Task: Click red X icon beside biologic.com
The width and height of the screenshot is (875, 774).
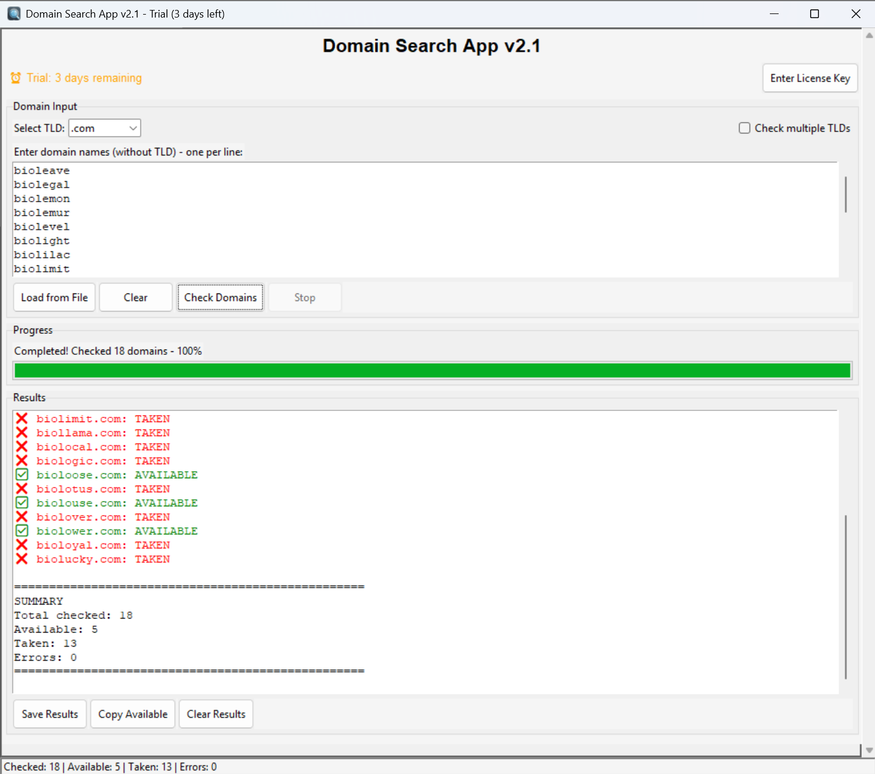Action: click(22, 461)
